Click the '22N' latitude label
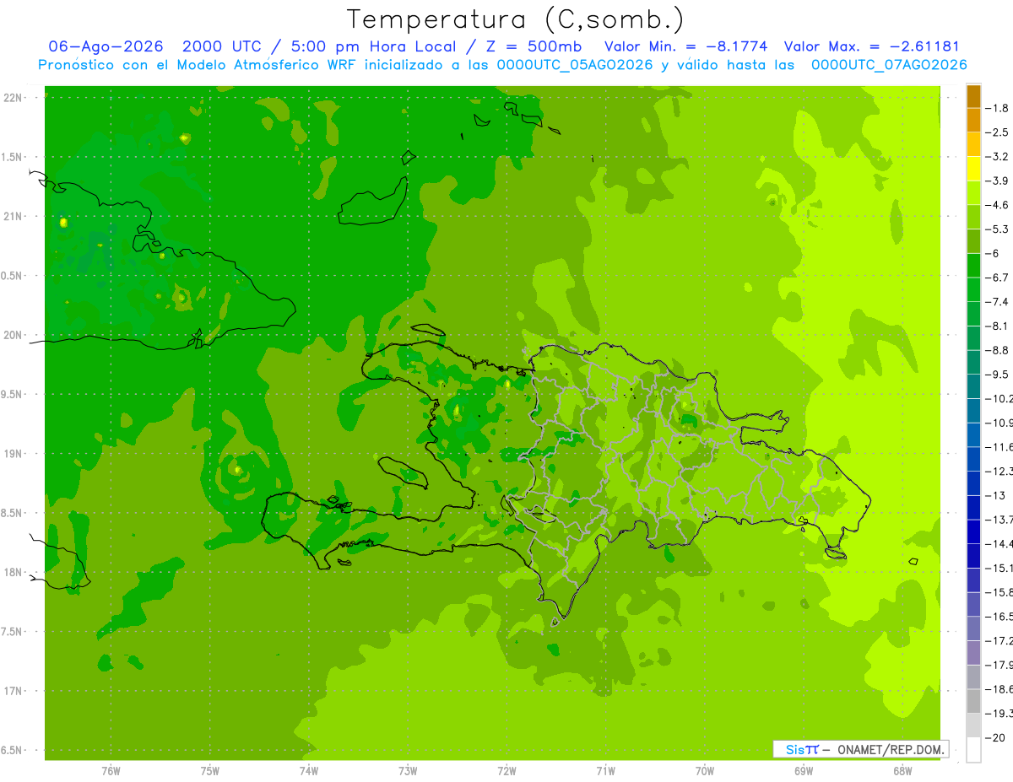Screen dimensions: 1013x782 [x=14, y=98]
